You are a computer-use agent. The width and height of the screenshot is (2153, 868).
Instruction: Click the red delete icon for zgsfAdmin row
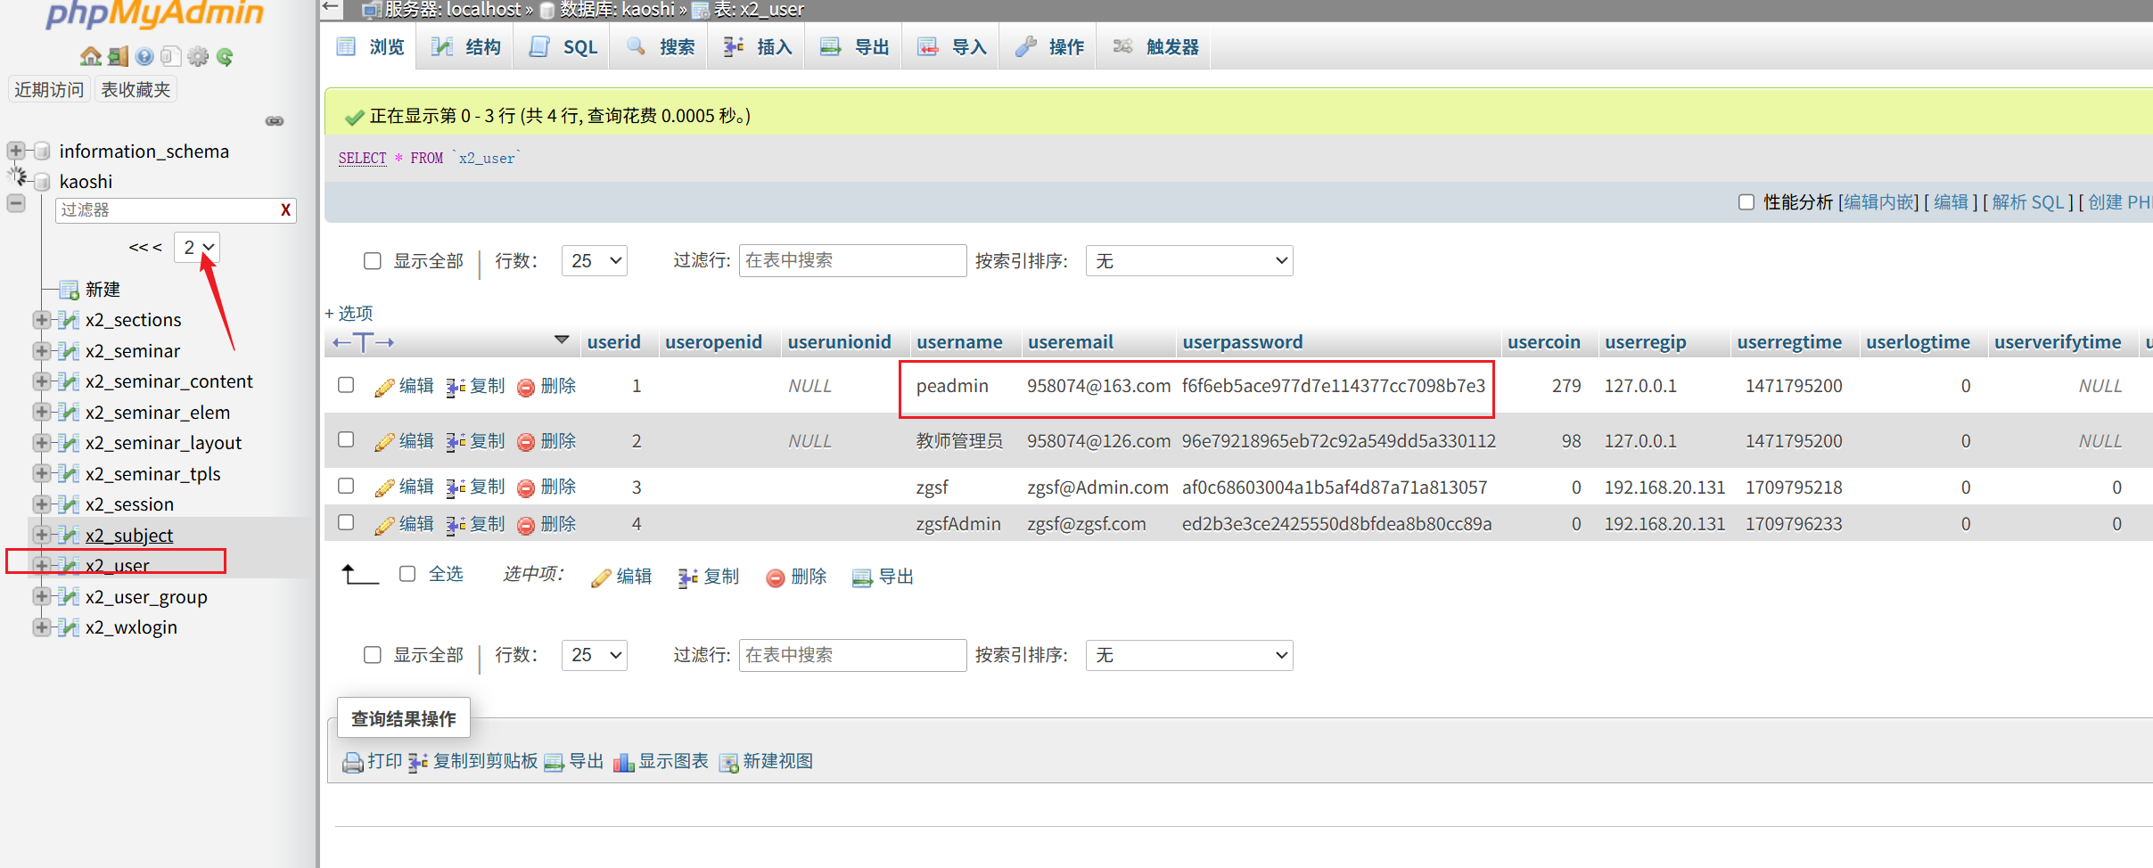[x=526, y=525]
